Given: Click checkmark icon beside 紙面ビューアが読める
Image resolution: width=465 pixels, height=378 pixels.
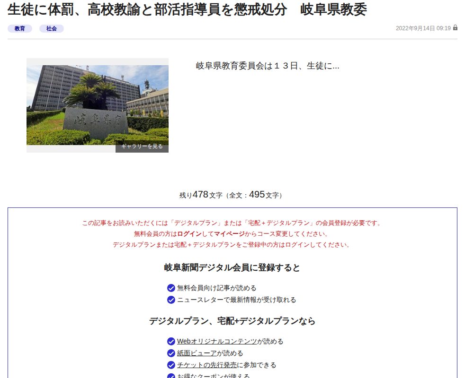Looking at the screenshot, I should tap(171, 353).
